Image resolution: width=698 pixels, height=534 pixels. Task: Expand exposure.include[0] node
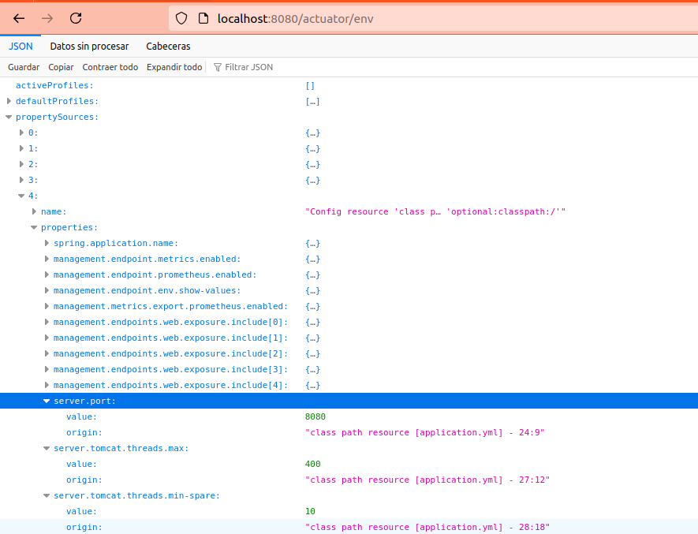click(x=47, y=322)
